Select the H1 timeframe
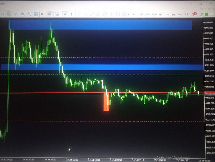Screen dimensions: 215x162 [160, 14]
